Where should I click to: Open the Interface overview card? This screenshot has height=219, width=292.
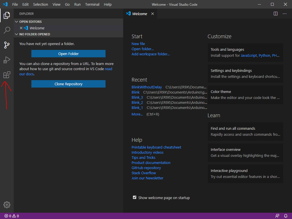click(246, 153)
